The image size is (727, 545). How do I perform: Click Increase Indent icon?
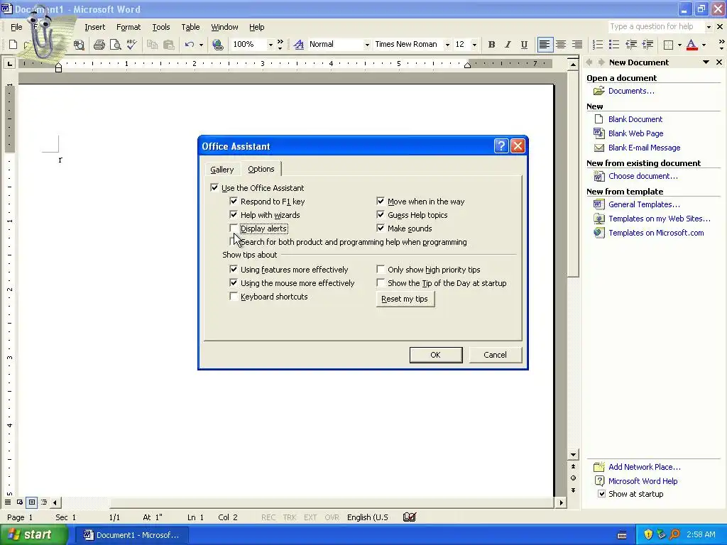(x=647, y=45)
